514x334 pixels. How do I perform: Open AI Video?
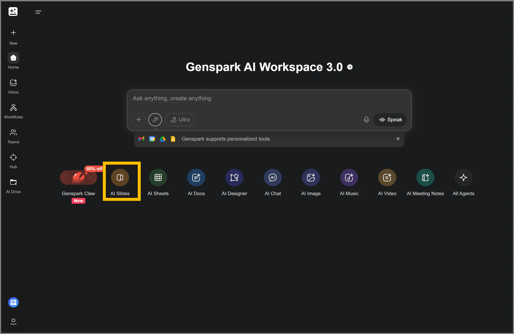(387, 183)
